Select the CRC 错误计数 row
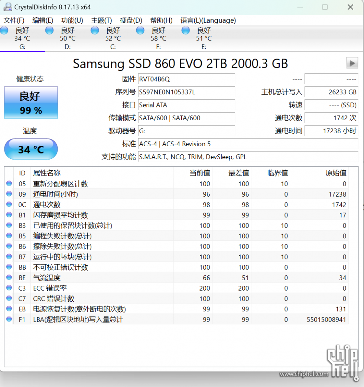Screen dimensions: 364x387 point(176,298)
